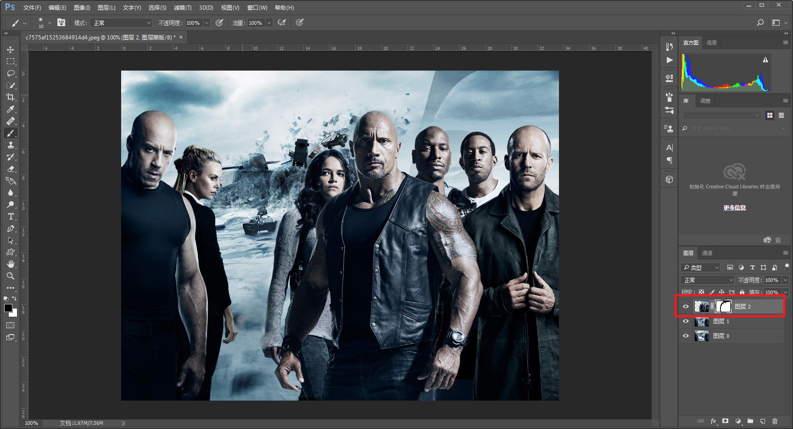793x429 pixels.
Task: Toggle lock transparent pixels
Action: [702, 292]
